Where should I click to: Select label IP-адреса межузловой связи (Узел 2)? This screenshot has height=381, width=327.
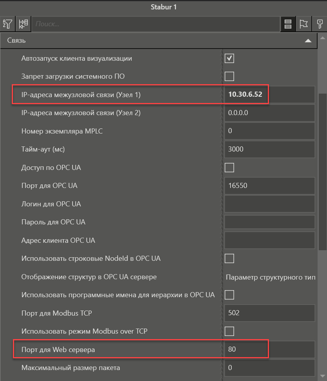(81, 113)
